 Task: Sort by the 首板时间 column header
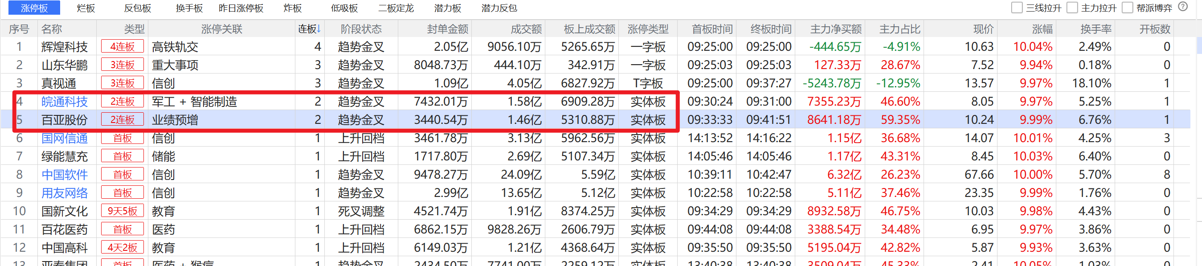click(712, 29)
